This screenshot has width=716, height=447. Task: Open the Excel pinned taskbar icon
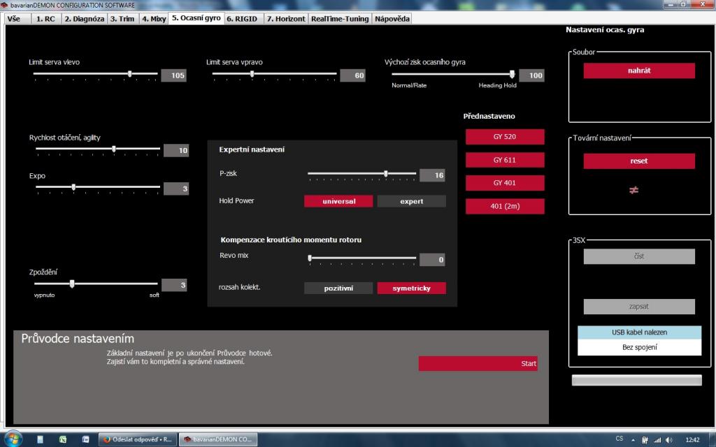[x=63, y=439]
